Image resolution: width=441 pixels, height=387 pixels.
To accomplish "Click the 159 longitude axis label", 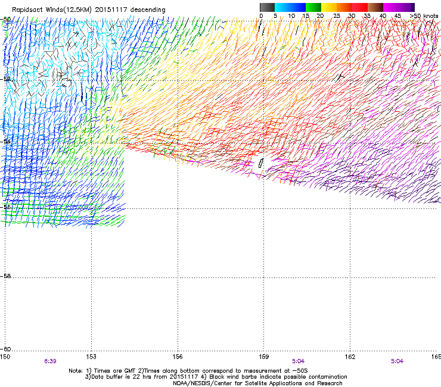I will 264,357.
